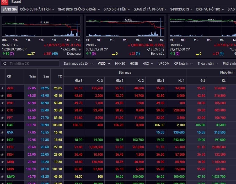This screenshot has width=236, height=184.
Task: Open GAS stock symbol
Action: [x=10, y=125]
